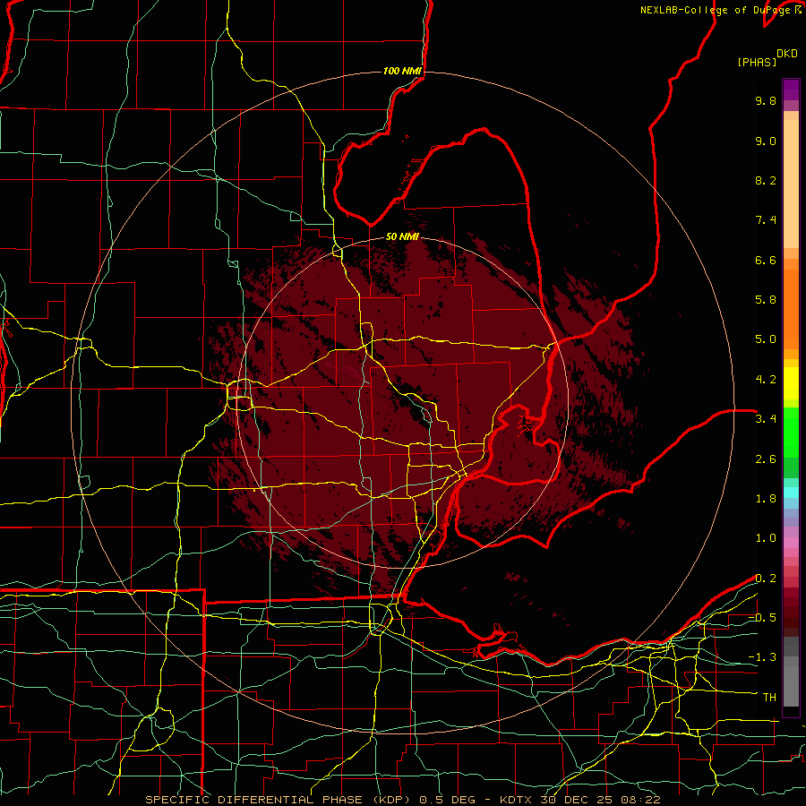Viewport: 806px width, 806px height.
Task: Click the 100 NMI range ring label
Action: tap(402, 71)
